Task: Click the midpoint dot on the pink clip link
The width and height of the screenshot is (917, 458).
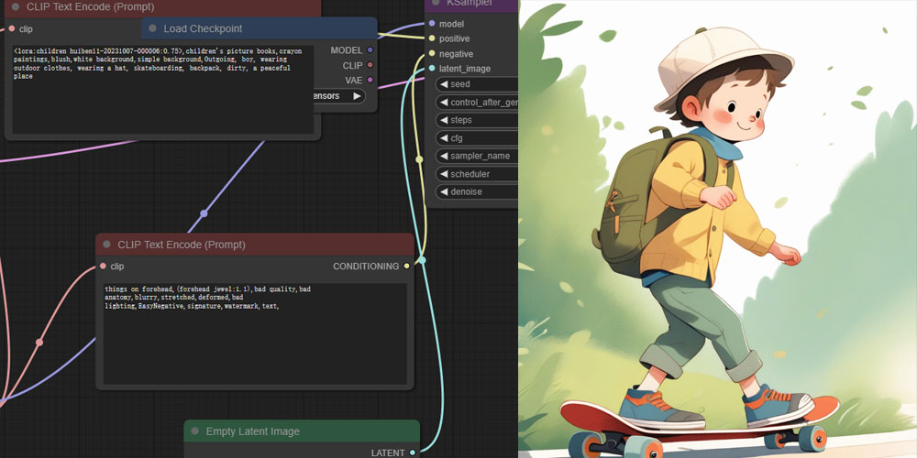Action: pyautogui.click(x=39, y=343)
